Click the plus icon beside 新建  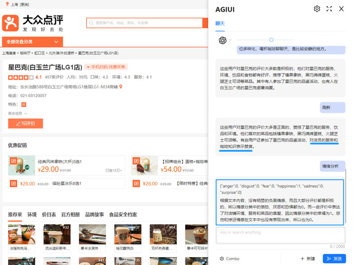tap(302, 259)
